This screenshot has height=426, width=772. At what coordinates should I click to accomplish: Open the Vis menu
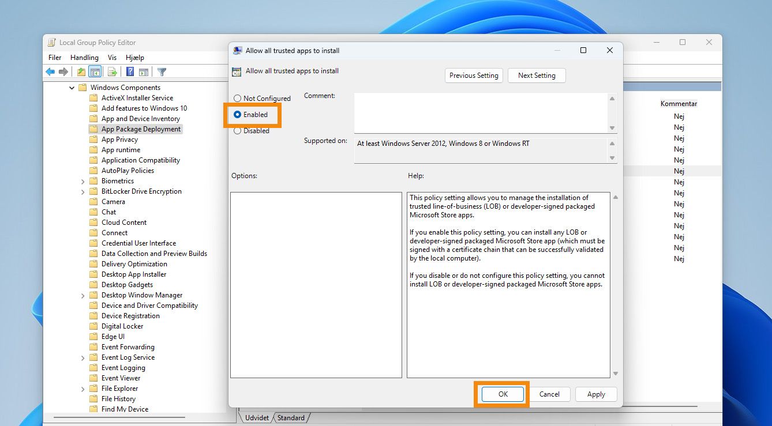[x=112, y=58]
